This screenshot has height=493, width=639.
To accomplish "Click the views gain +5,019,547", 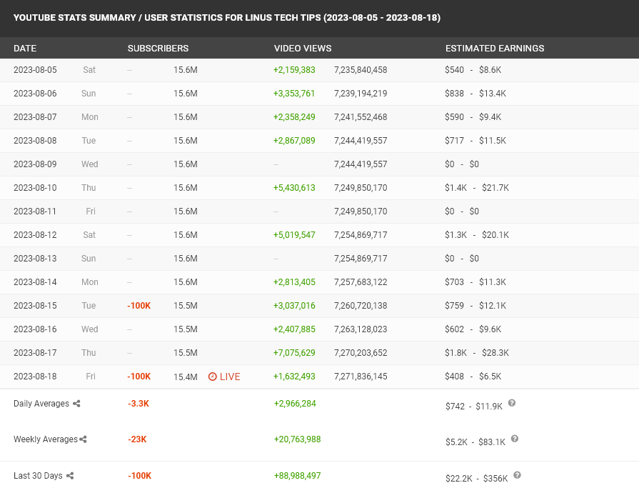I will (294, 235).
